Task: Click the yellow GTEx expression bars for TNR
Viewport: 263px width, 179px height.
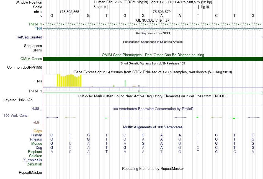Action: tap(69, 81)
